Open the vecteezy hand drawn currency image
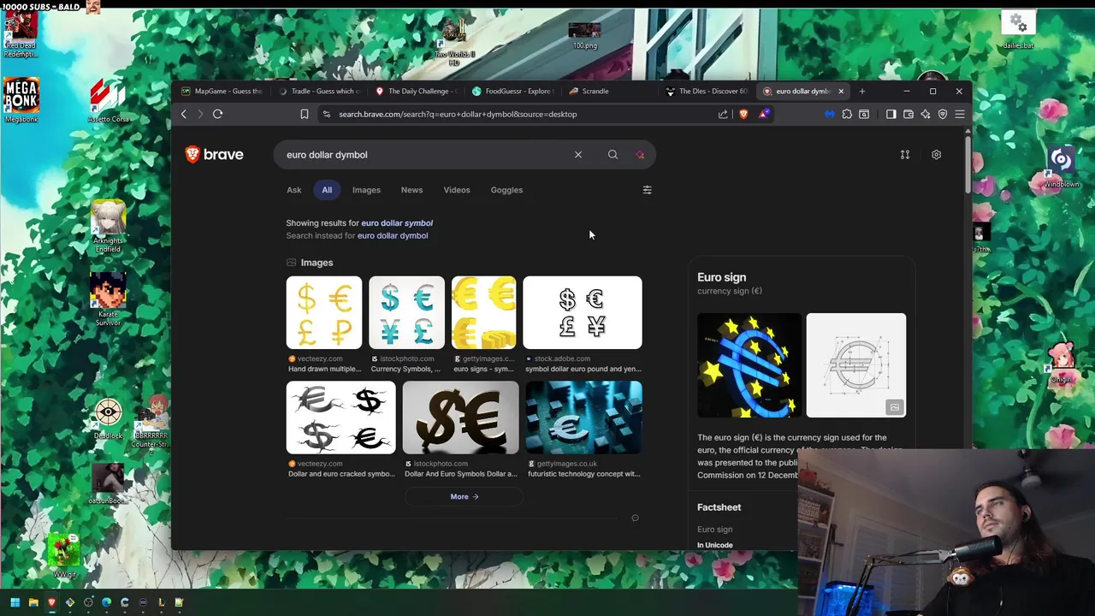 pos(324,312)
